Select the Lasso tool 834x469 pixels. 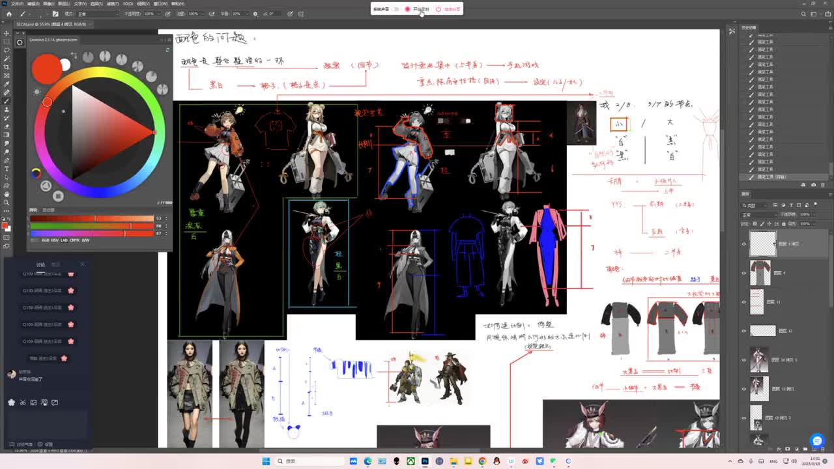tap(7, 50)
